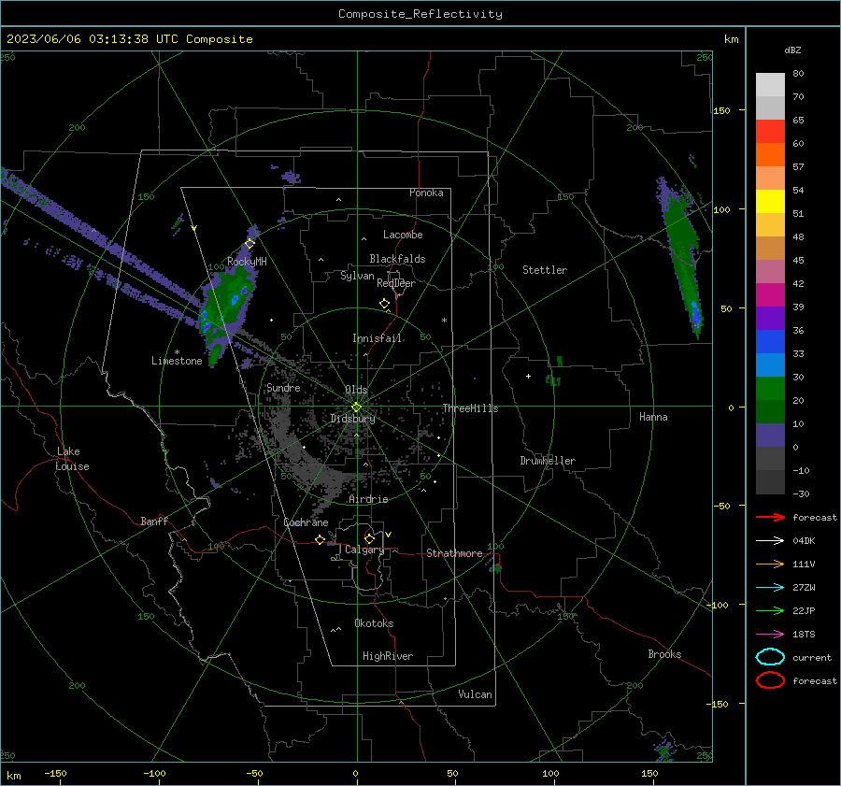Click the red 'forecast' ellipse legend icon
Viewport: 841px width, 786px height.
tap(770, 680)
